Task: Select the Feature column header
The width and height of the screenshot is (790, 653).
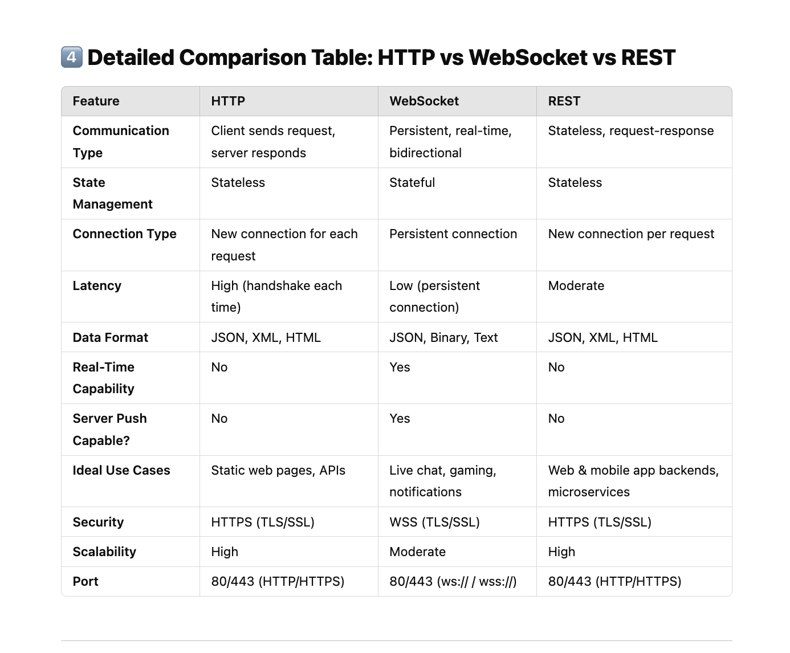Action: click(96, 101)
